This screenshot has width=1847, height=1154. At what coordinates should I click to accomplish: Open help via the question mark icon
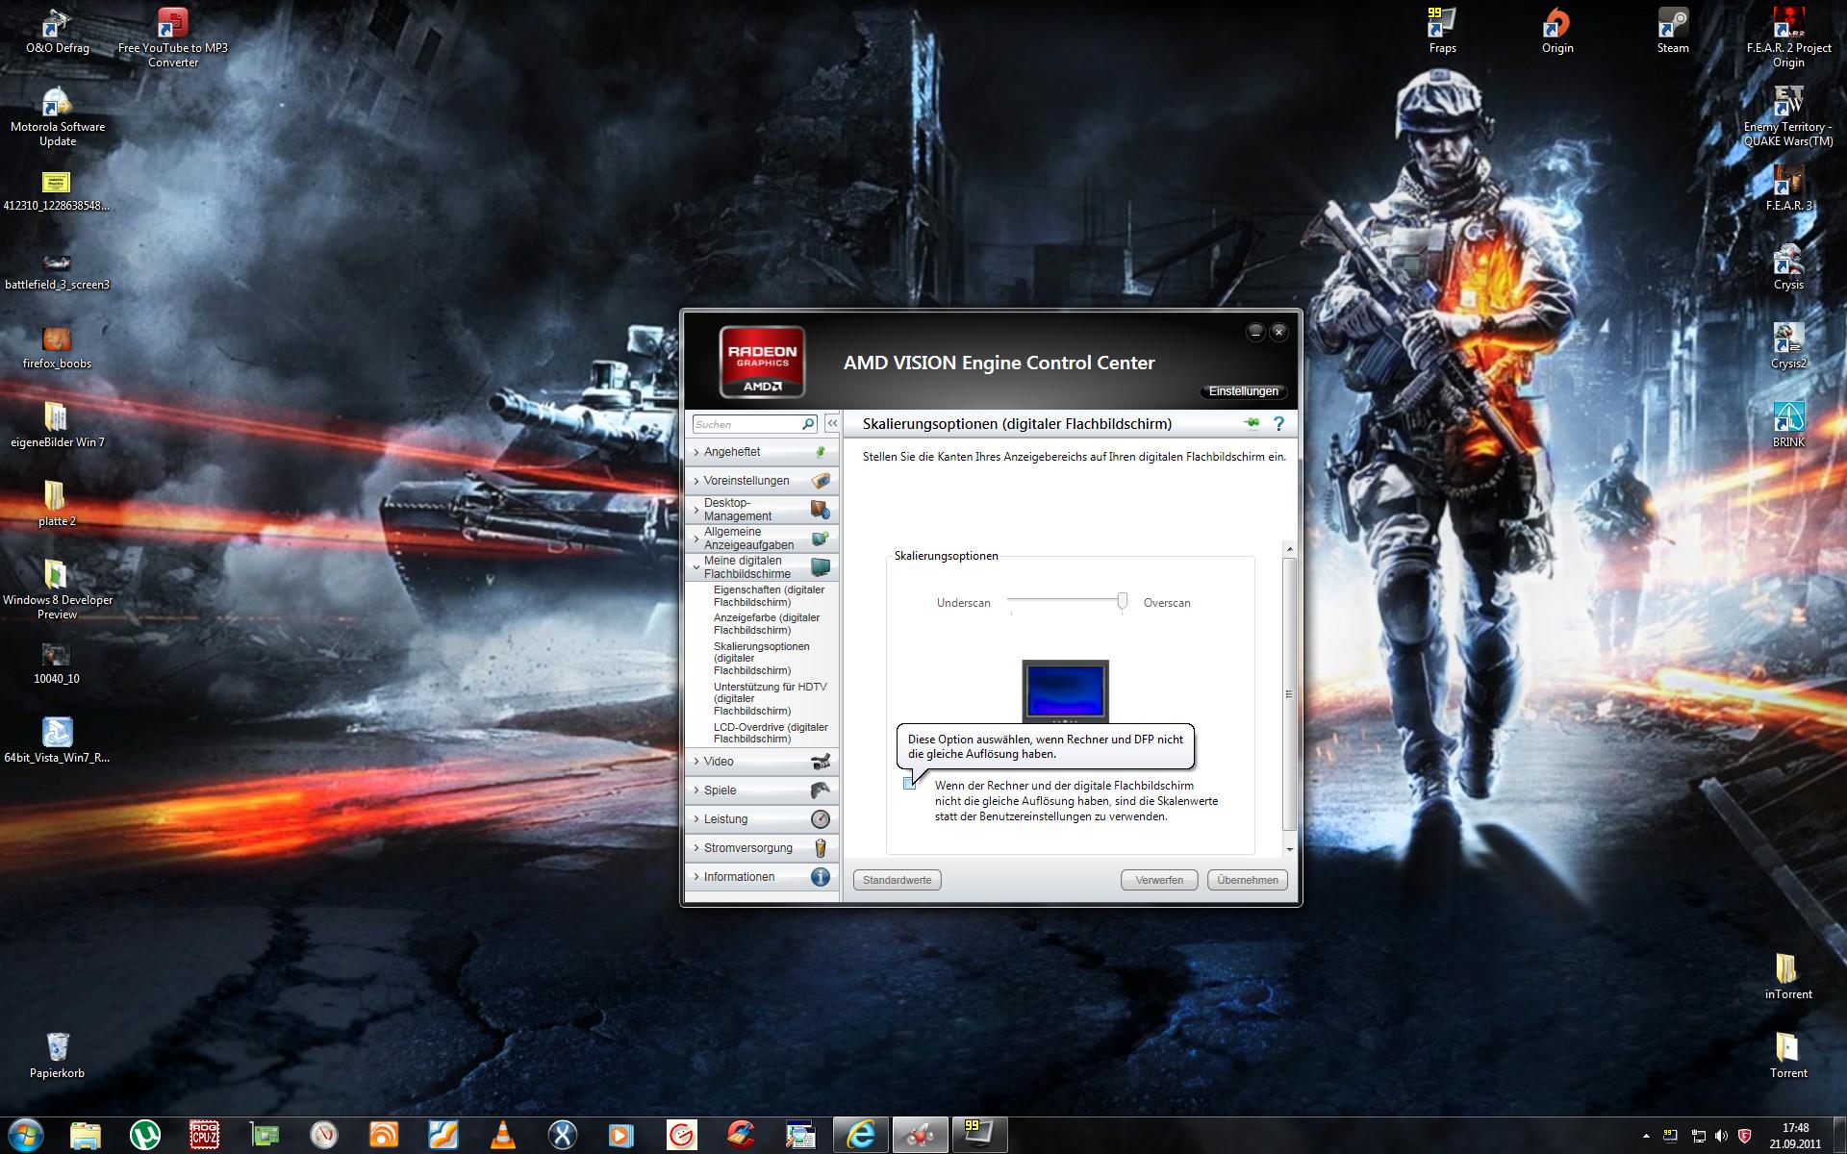tap(1278, 423)
